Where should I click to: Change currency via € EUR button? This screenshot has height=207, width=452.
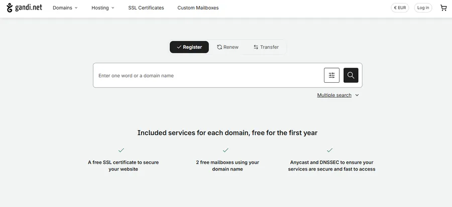coord(400,8)
